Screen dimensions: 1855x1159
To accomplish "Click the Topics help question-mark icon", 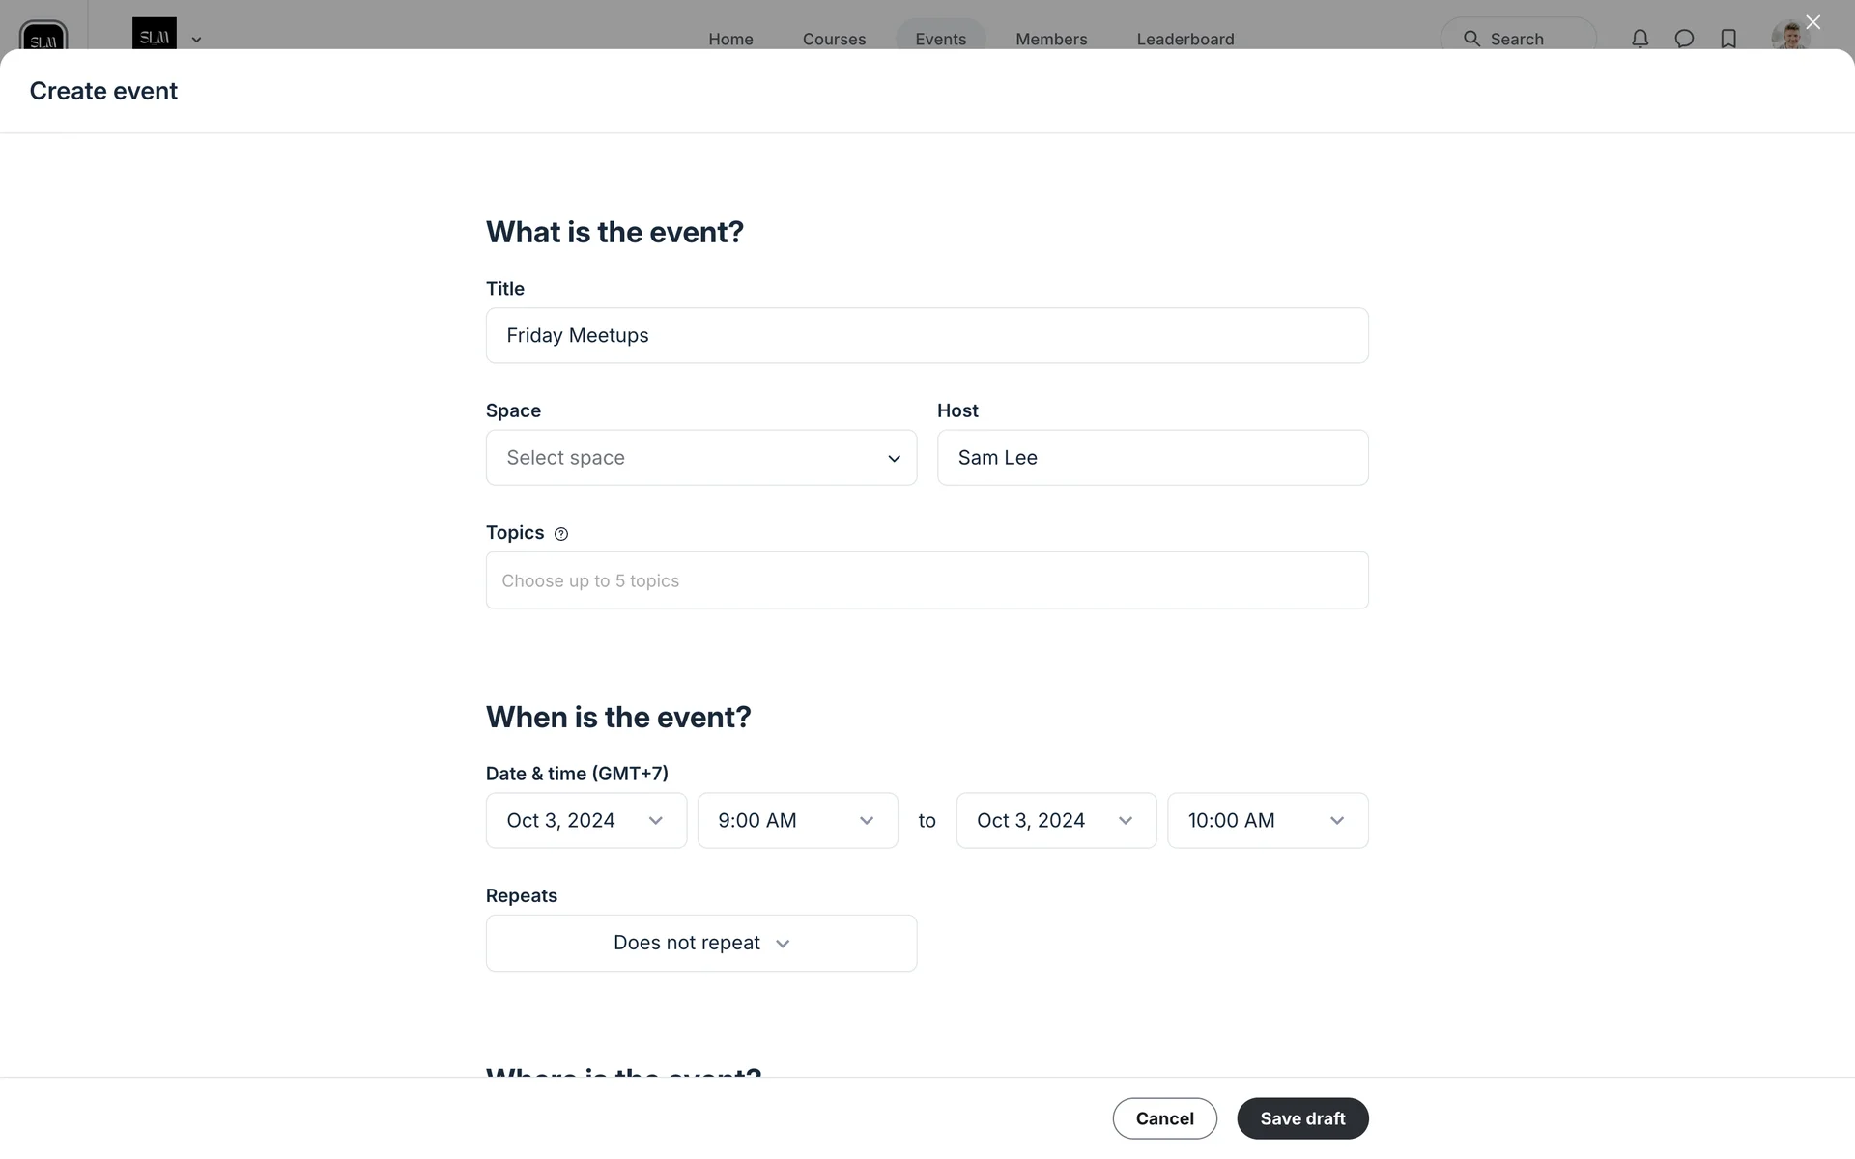I will (561, 534).
